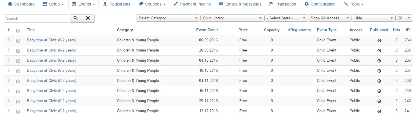418x125 pixels.
Task: Click the magnifier search button
Action: [x=76, y=18]
